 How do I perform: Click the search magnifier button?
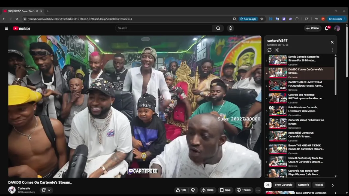tap(218, 28)
